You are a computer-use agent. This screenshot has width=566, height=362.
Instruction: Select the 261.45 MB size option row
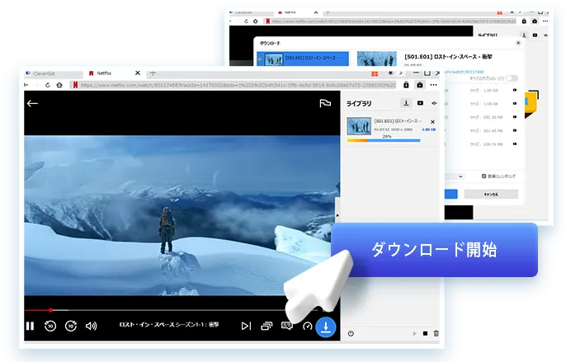[482, 130]
